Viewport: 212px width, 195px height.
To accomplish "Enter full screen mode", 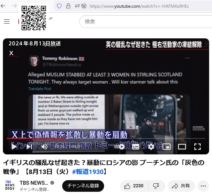I will [x=198, y=147].
